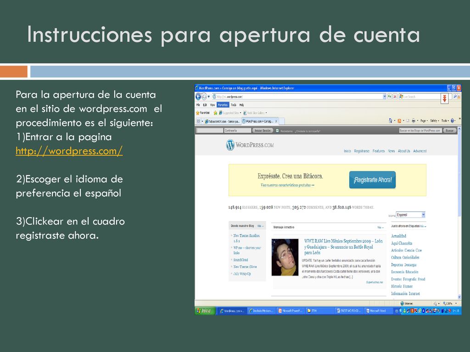This screenshot has width=470, height=352.
Task: Open the http://wordpress.com/ slide hyperlink
Action: [69, 151]
